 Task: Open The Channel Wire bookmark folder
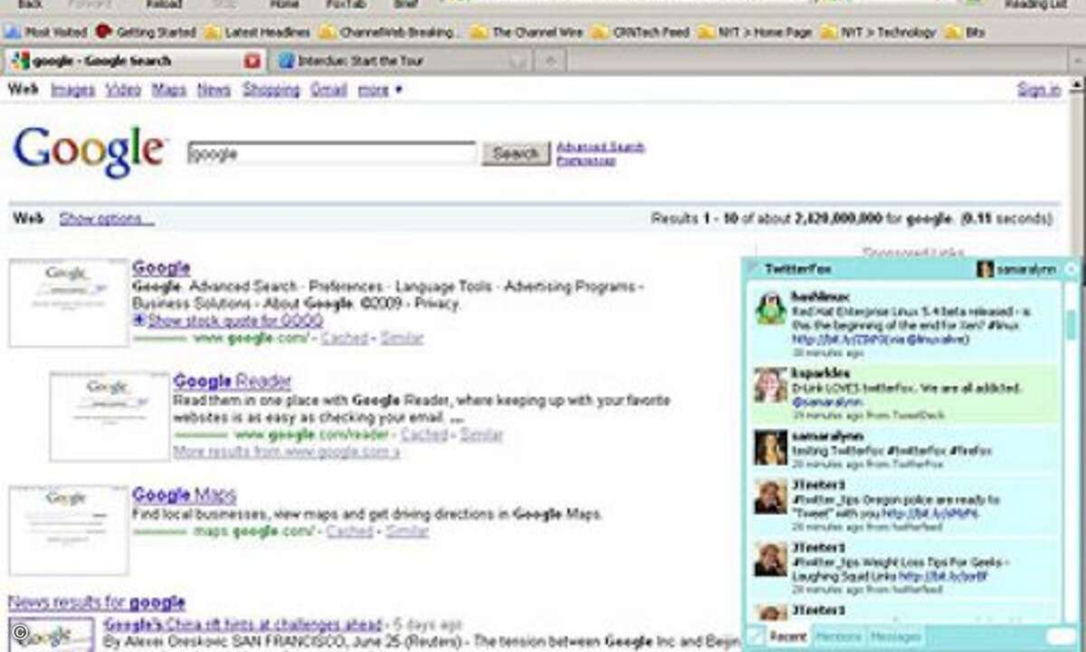click(528, 33)
